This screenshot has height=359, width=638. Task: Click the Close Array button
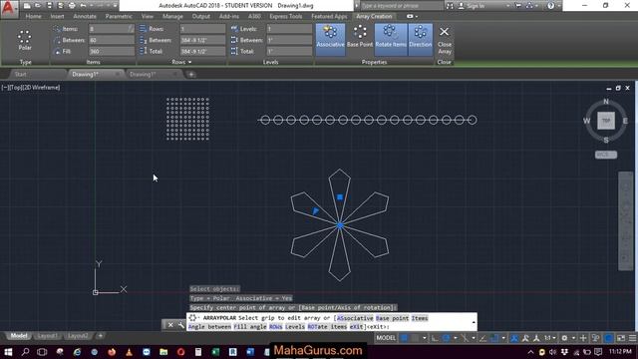pos(445,40)
